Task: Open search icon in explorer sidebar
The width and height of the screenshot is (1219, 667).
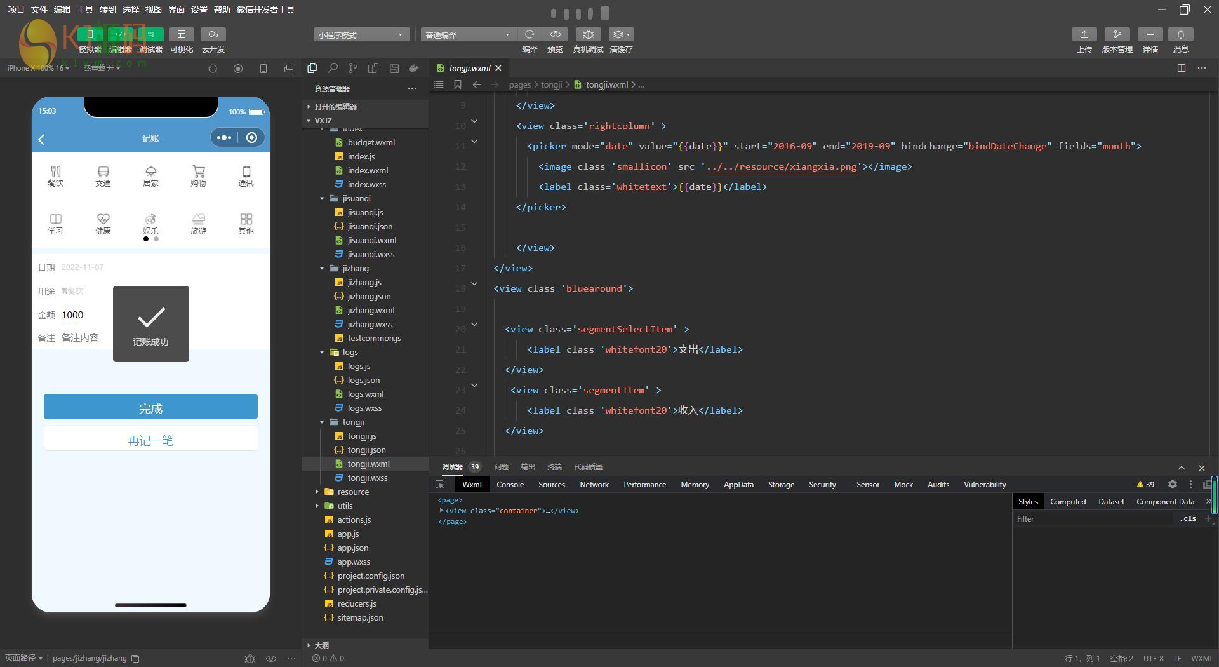Action: (333, 68)
